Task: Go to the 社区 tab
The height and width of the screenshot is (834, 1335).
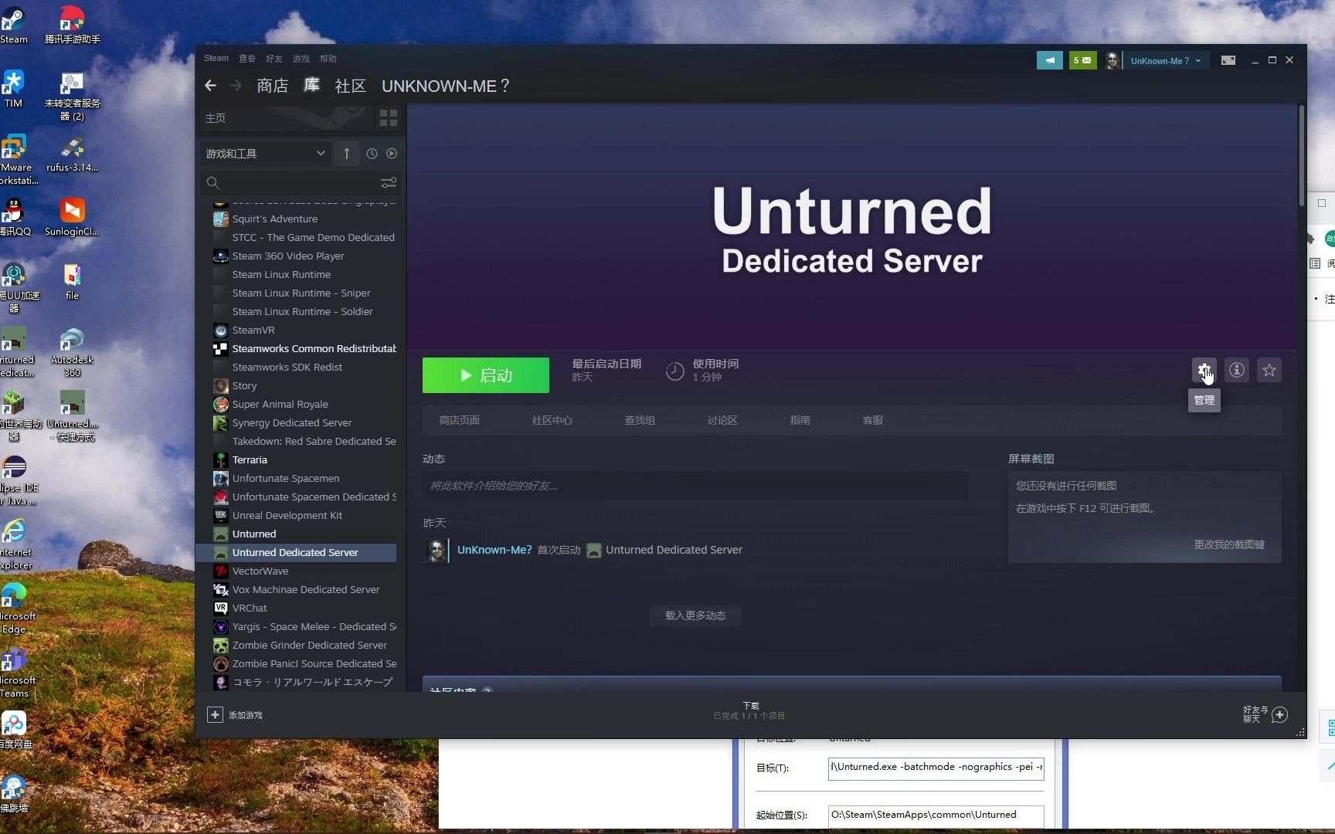Action: click(x=350, y=86)
